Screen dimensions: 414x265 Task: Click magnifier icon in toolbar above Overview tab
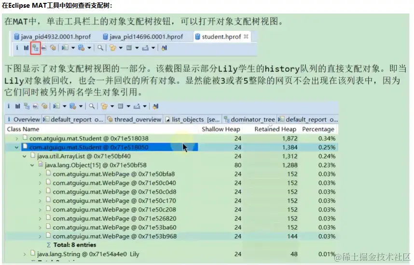point(92,106)
